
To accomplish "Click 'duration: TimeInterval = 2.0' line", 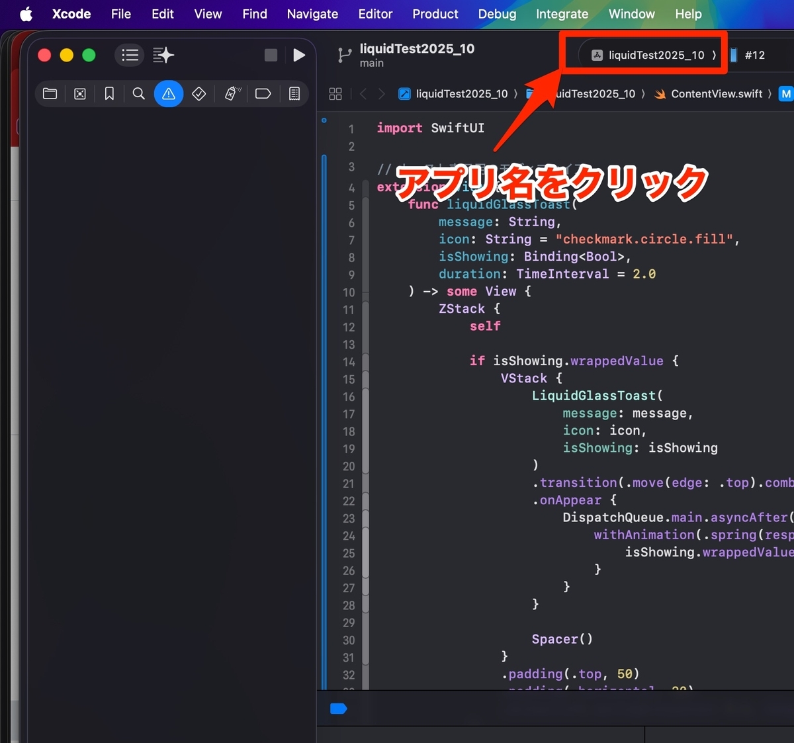I will pyautogui.click(x=547, y=274).
